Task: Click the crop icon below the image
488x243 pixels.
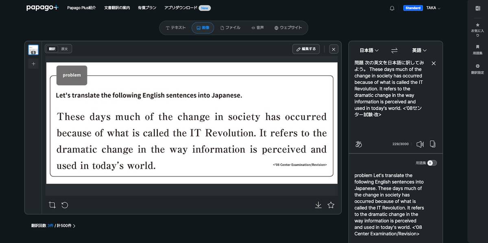Action: pos(52,205)
